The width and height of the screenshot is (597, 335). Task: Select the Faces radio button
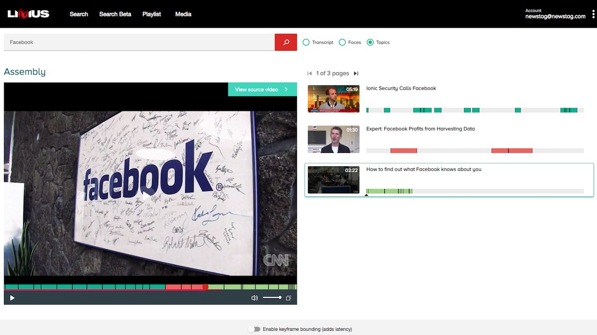point(342,42)
